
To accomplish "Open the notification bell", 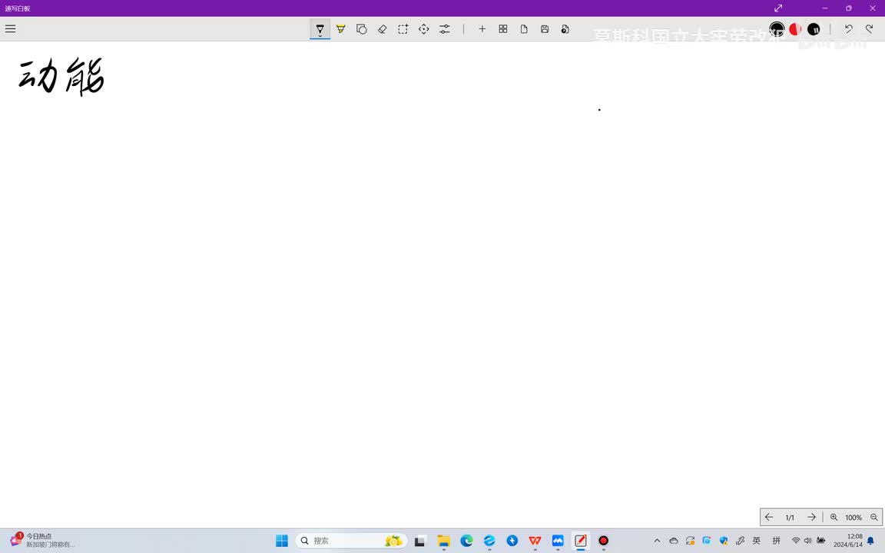I will tap(871, 541).
